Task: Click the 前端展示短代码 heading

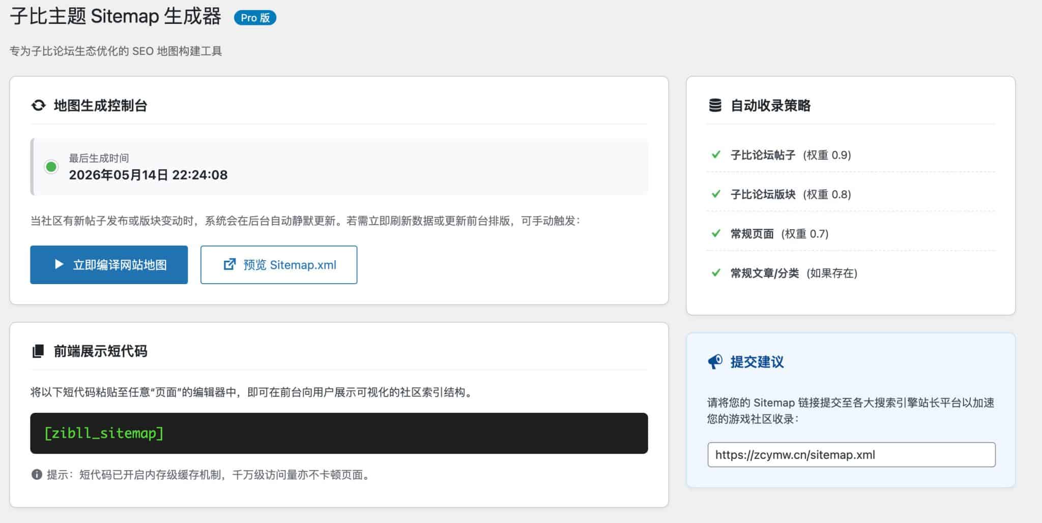Action: coord(100,351)
